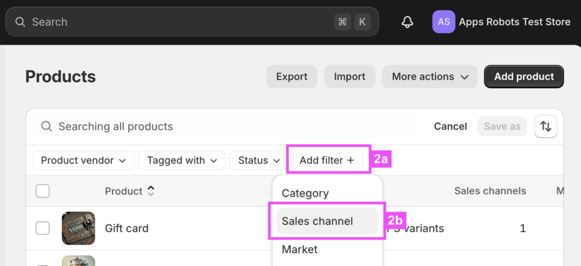Click the Product column sort arrows

point(151,191)
